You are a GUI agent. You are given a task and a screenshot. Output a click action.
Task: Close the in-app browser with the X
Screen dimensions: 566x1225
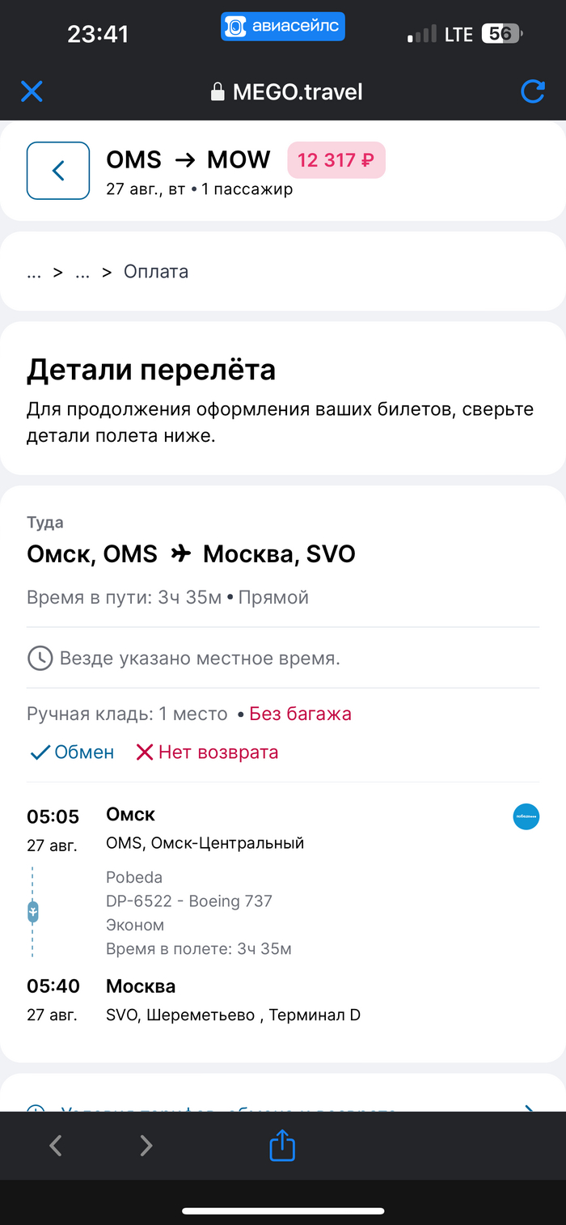pyautogui.click(x=32, y=91)
